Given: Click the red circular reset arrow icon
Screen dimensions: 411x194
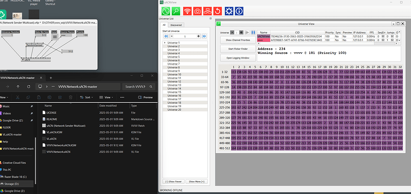Looking at the screenshot, I should (218, 11).
